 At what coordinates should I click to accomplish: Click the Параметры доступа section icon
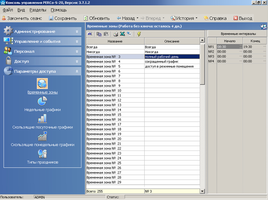coord(8,71)
